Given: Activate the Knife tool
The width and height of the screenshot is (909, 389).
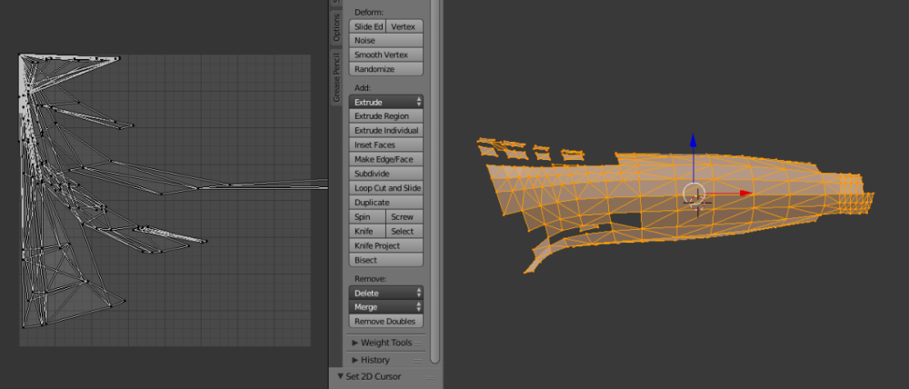Looking at the screenshot, I should (367, 232).
